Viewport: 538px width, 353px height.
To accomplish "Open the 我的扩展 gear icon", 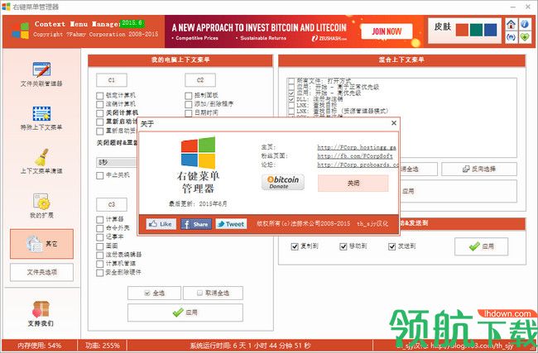I will click(x=41, y=202).
